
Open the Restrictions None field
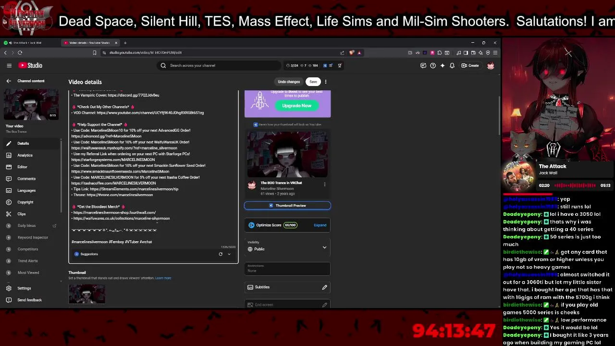point(287,269)
